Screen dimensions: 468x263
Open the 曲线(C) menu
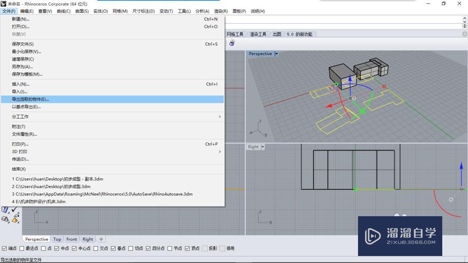(x=64, y=11)
